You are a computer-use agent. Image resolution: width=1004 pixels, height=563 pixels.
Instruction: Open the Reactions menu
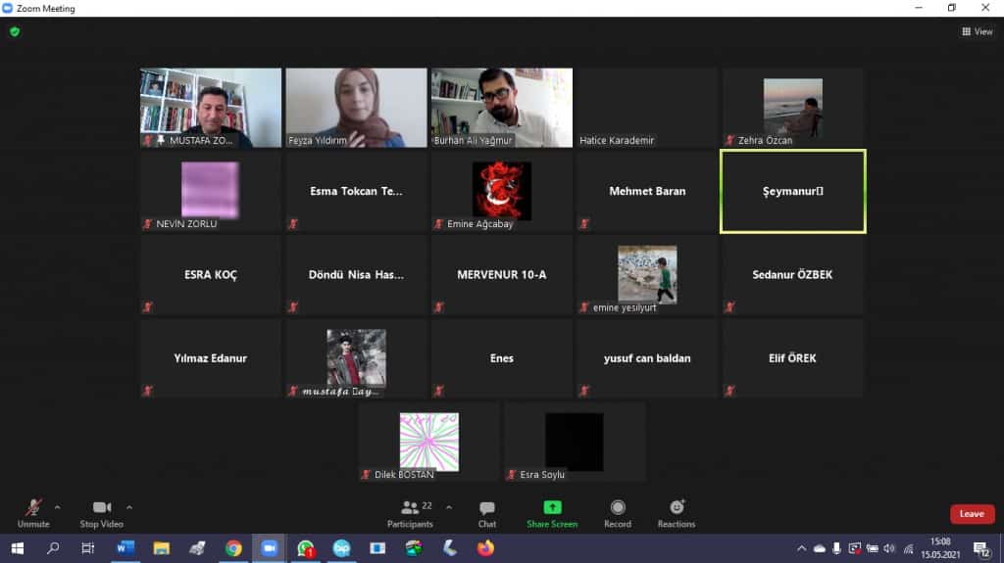click(x=677, y=511)
